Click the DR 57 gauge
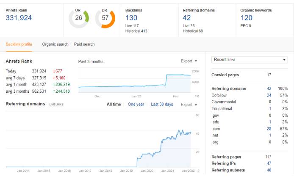The width and height of the screenshot is (294, 177). point(105,18)
